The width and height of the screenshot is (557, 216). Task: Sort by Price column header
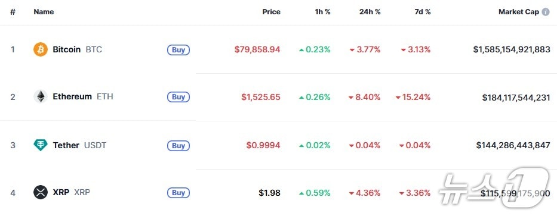272,12
